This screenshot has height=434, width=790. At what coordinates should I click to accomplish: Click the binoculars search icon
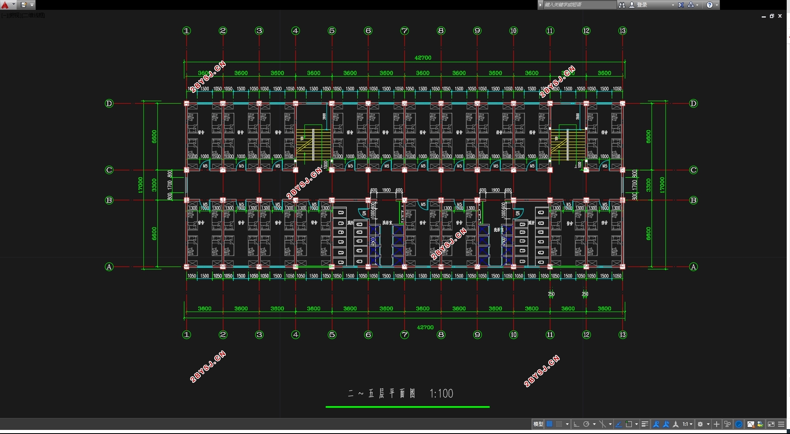click(x=622, y=5)
